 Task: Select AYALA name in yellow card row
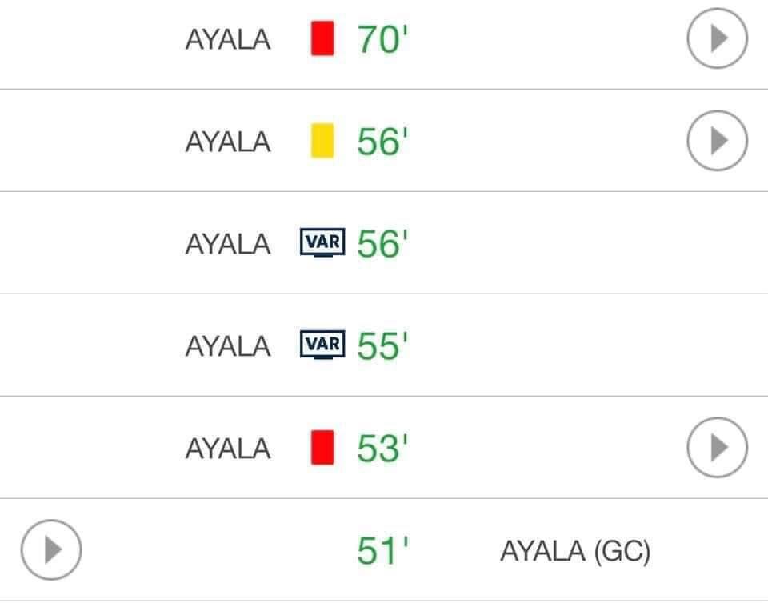pos(227,142)
